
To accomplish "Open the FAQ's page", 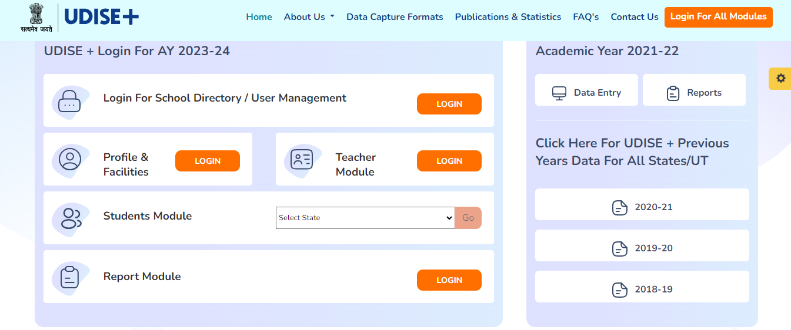I will (586, 17).
